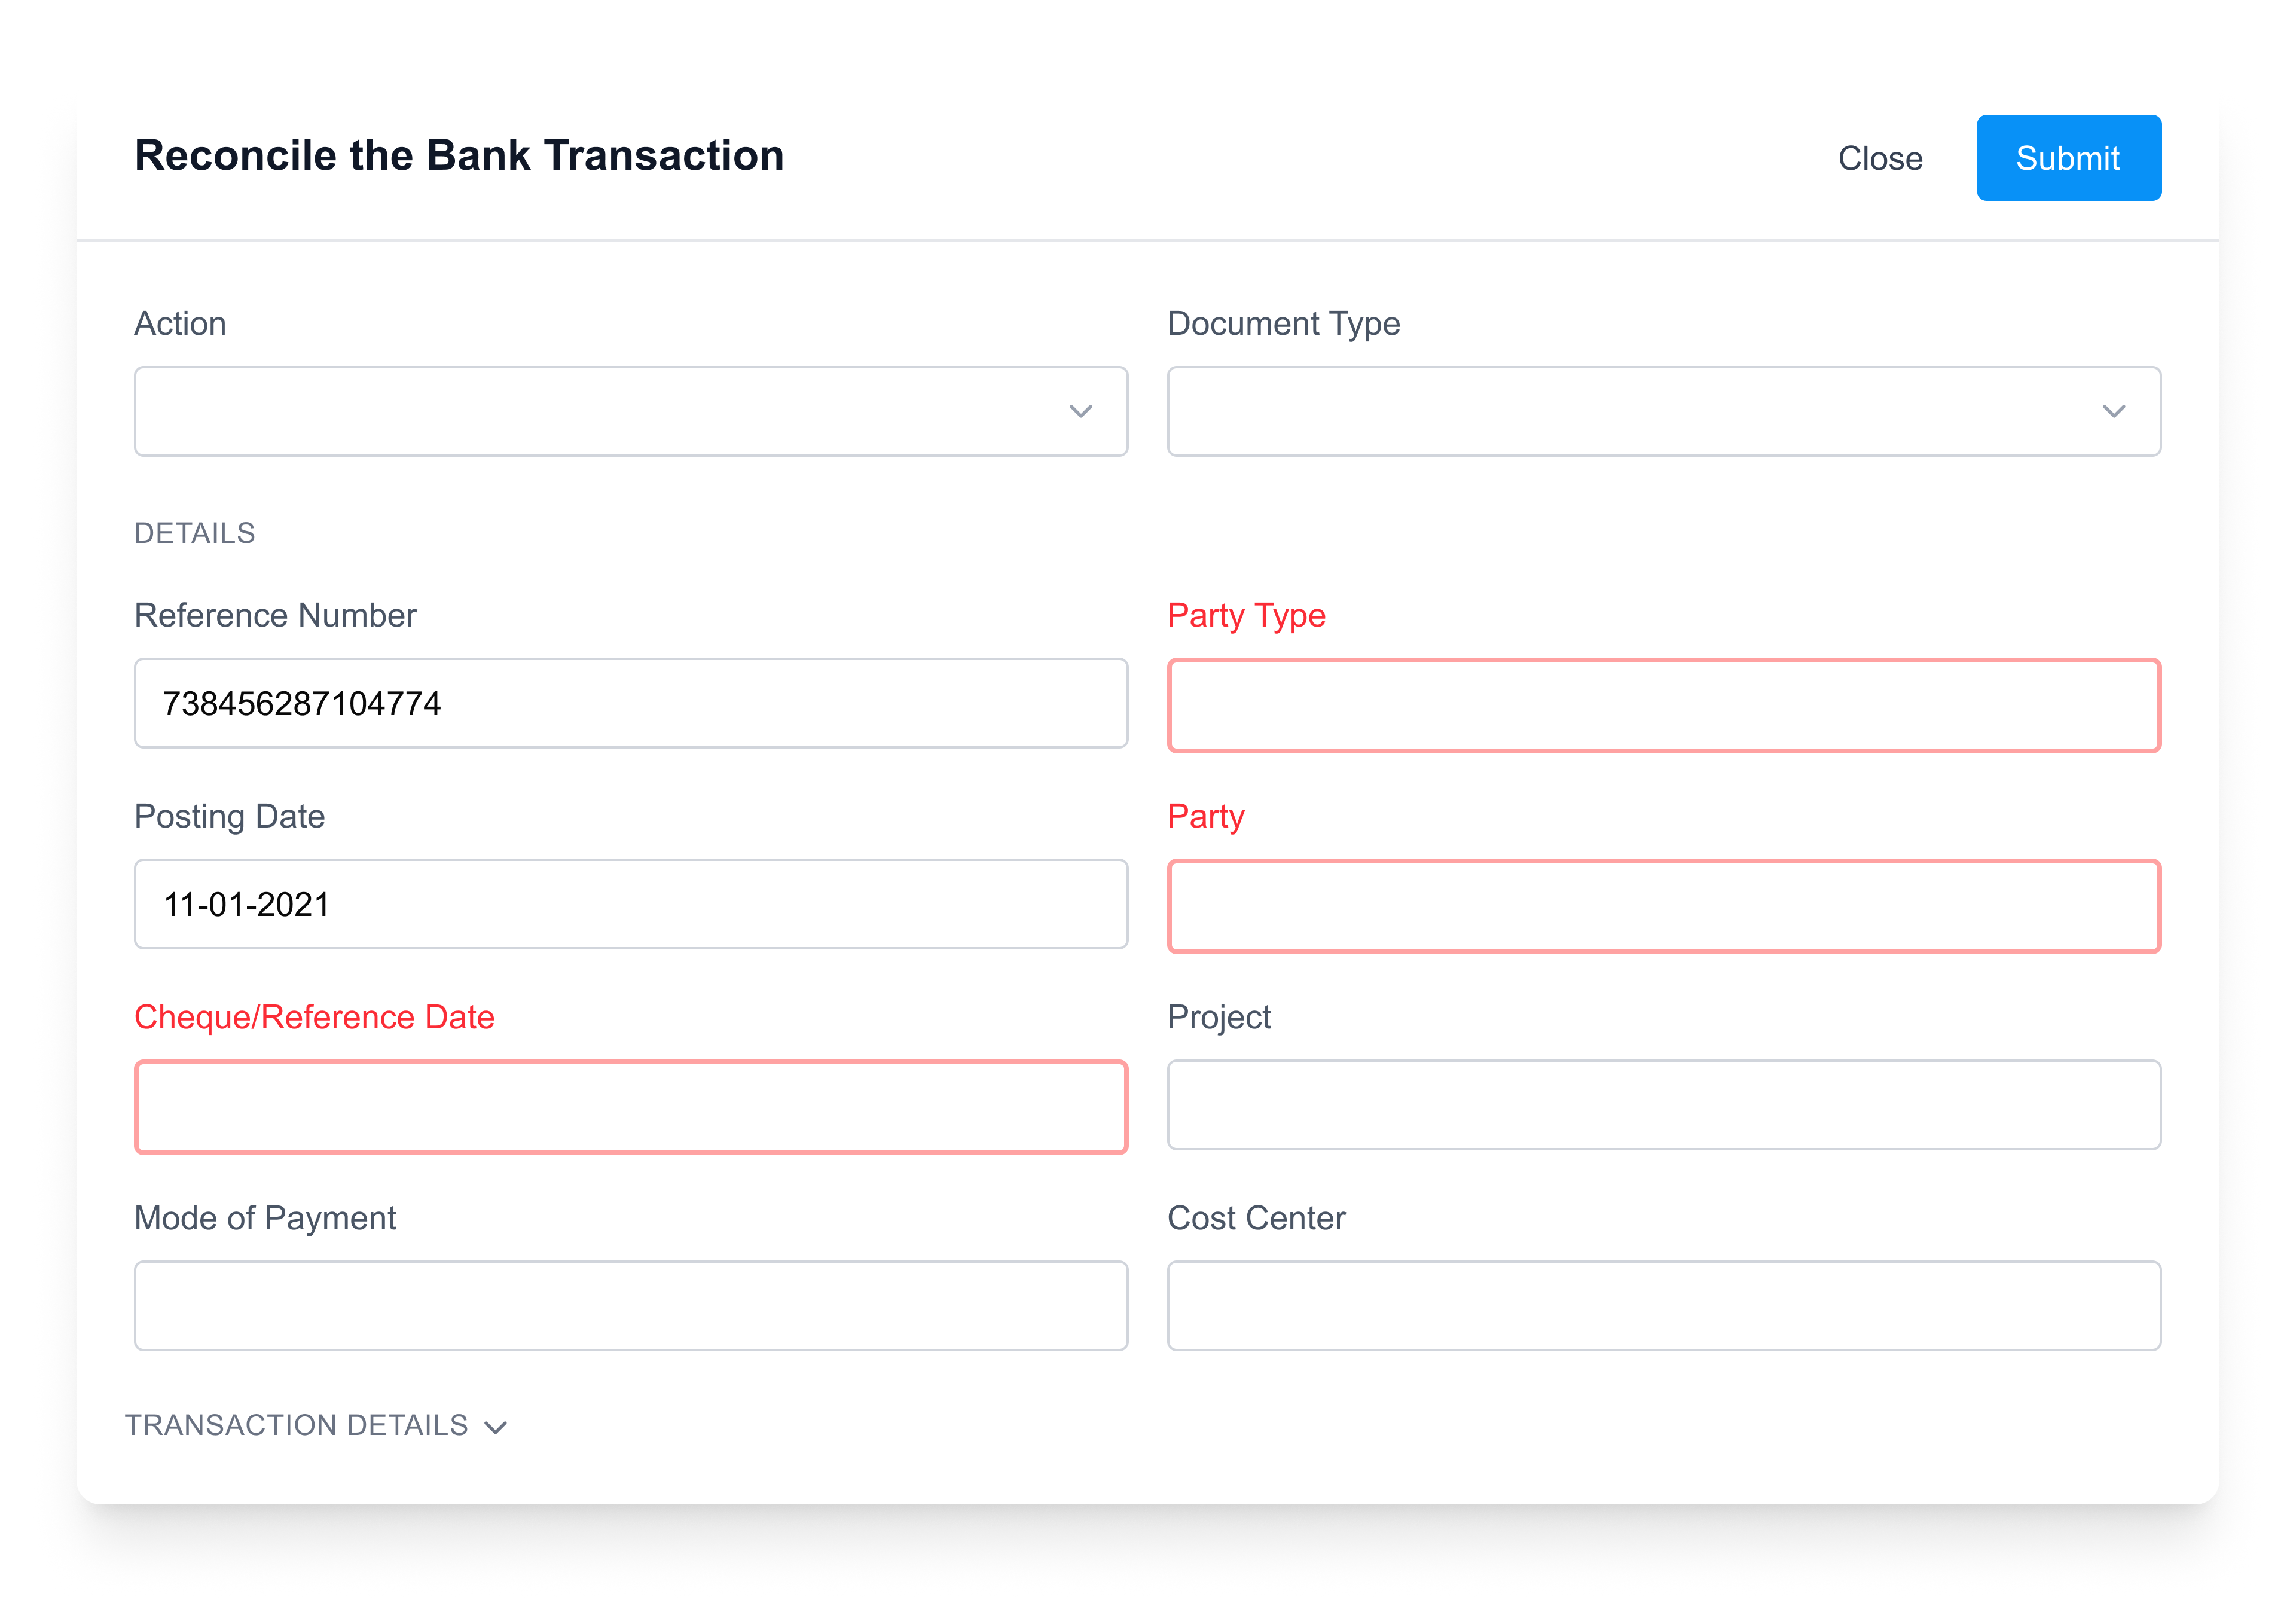The image size is (2296, 1600).
Task: Select the Party Type field
Action: 1665,705
